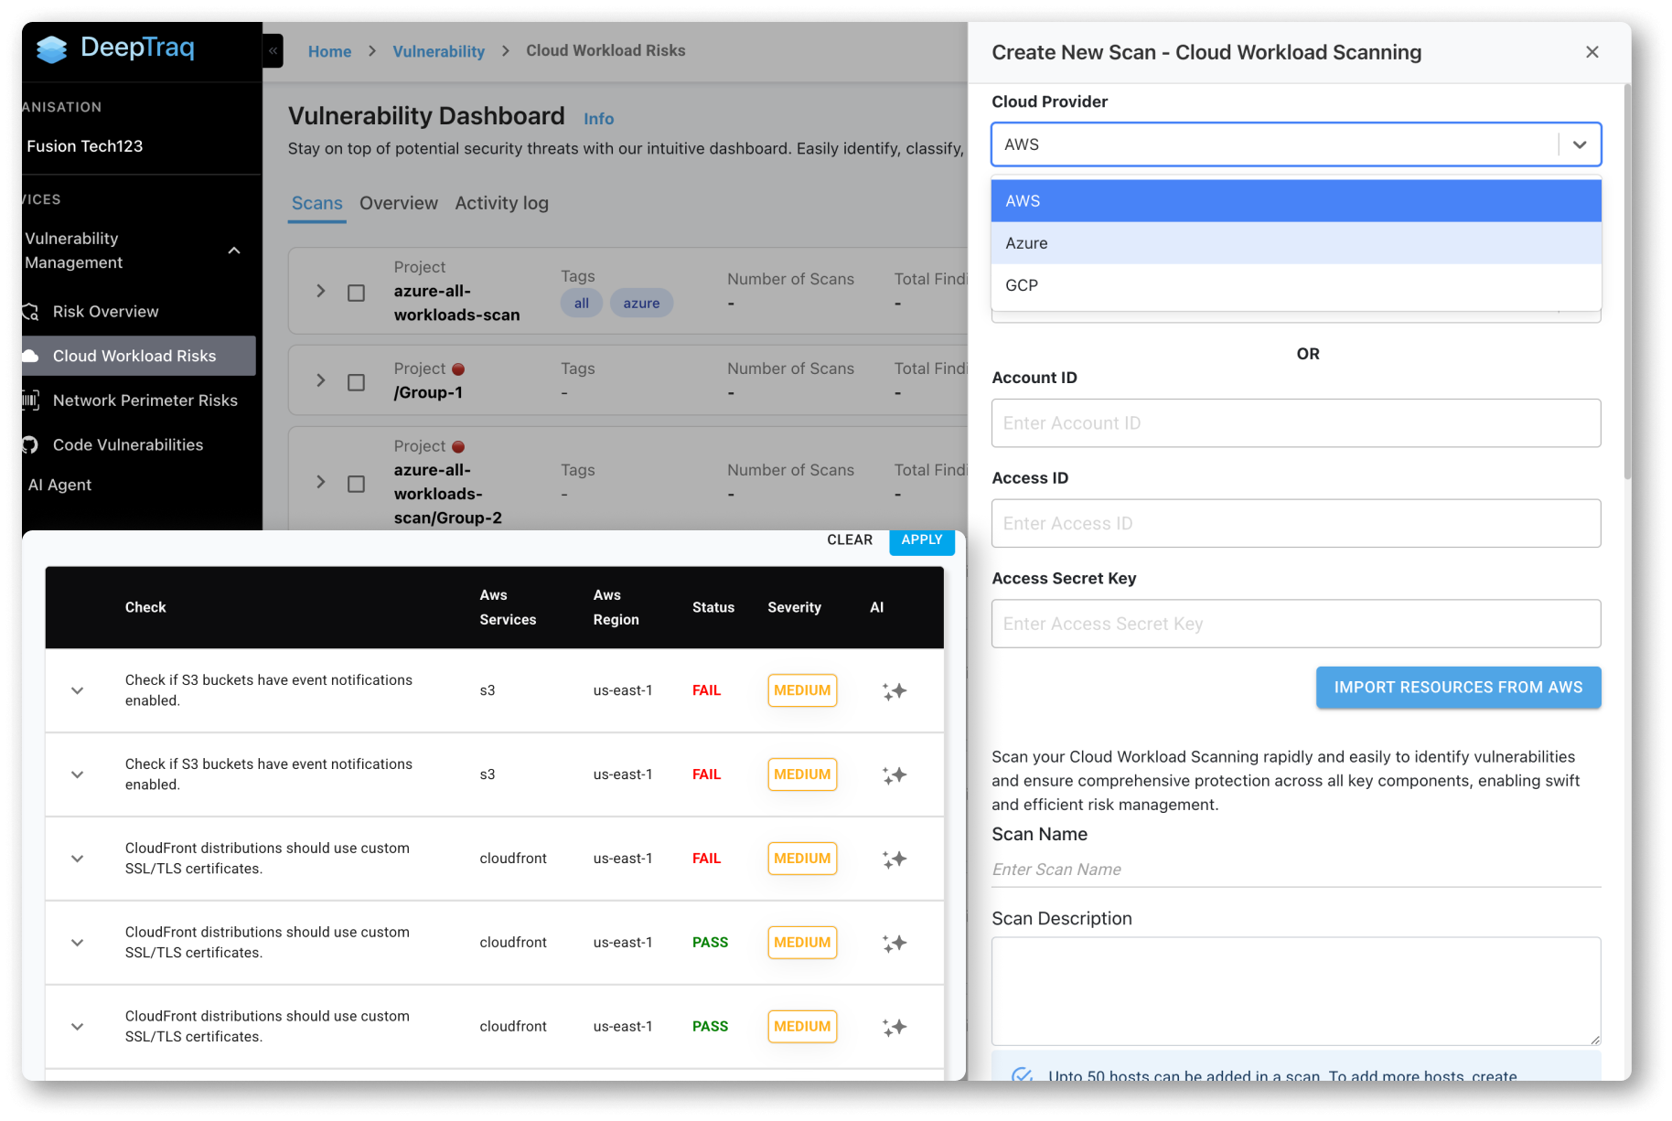Expand the cloudfront FAIL check row
Viewport: 1672px width, 1121px height.
click(78, 859)
